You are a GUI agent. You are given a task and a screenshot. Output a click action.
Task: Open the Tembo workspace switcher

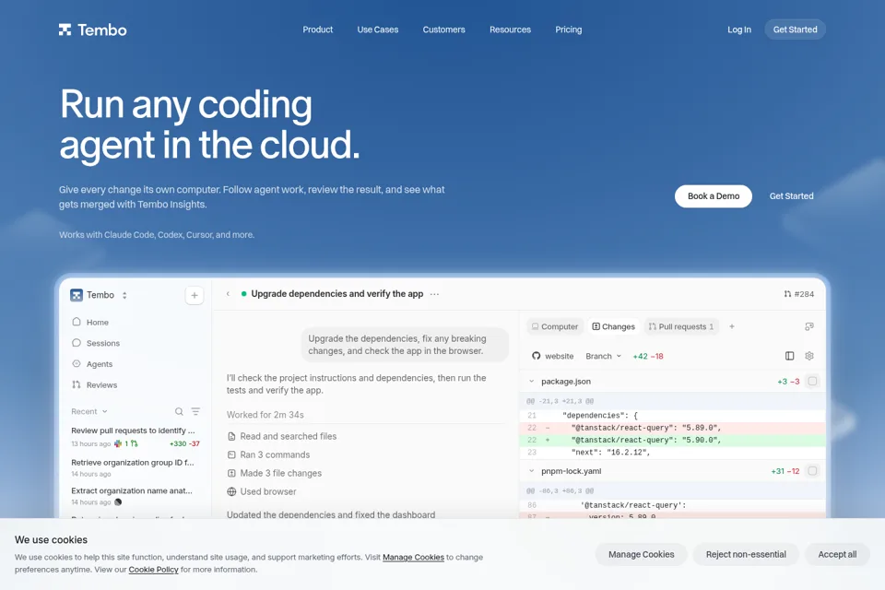[99, 295]
